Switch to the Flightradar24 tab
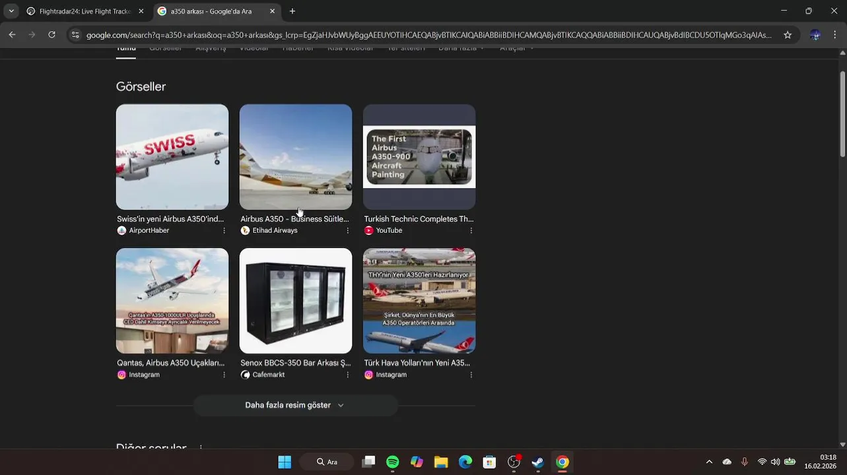 (x=85, y=11)
